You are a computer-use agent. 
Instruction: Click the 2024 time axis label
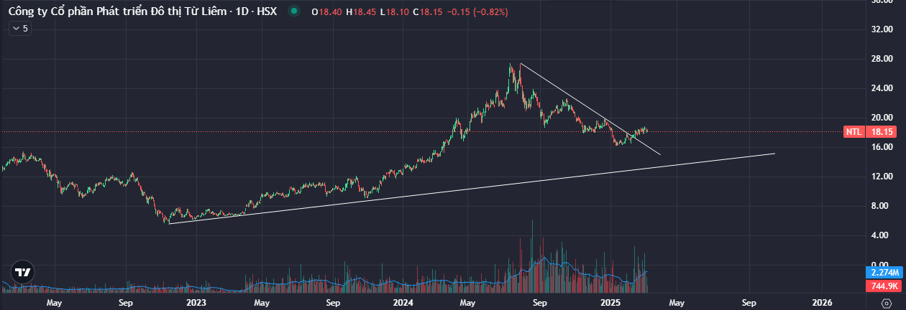pyautogui.click(x=403, y=303)
